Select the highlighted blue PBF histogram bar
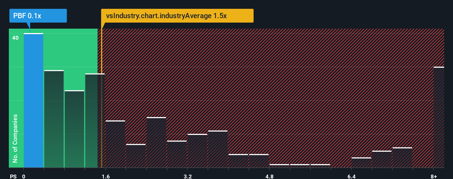The height and width of the screenshot is (179, 453). coord(33,100)
